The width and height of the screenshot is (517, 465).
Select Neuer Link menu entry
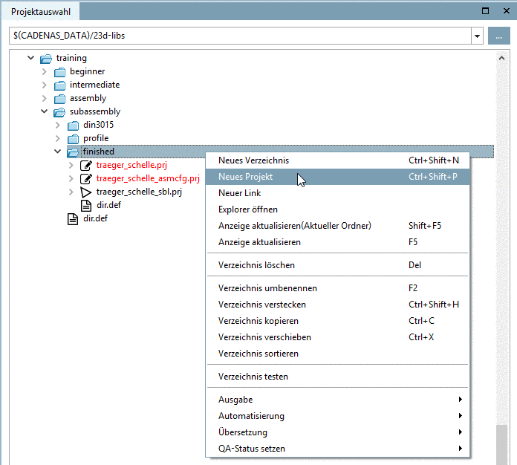pos(337,193)
